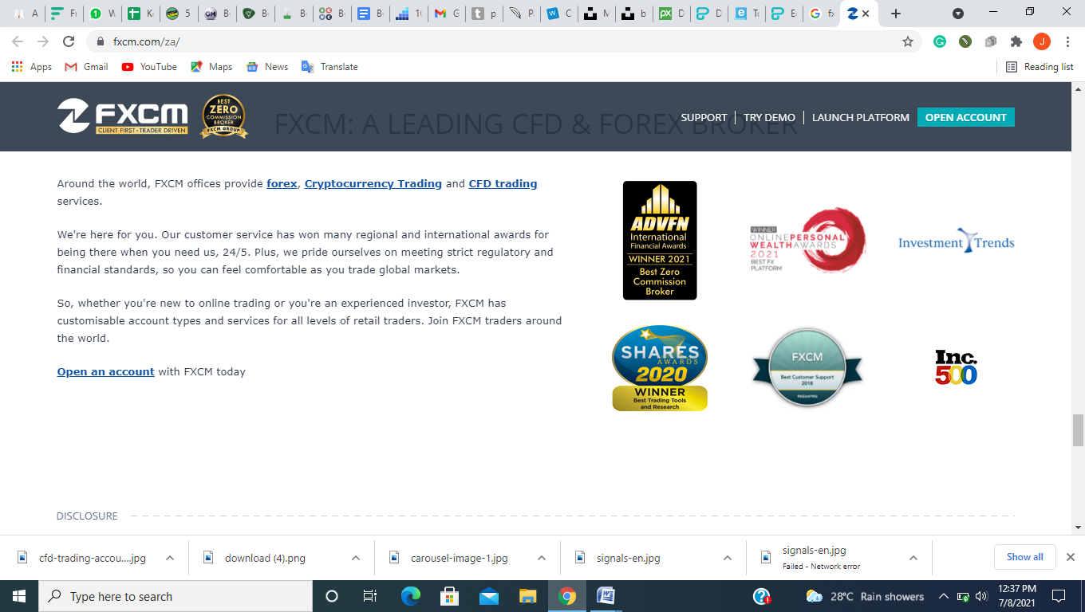Click TRY DEMO in the header
The image size is (1085, 612).
[x=769, y=117]
